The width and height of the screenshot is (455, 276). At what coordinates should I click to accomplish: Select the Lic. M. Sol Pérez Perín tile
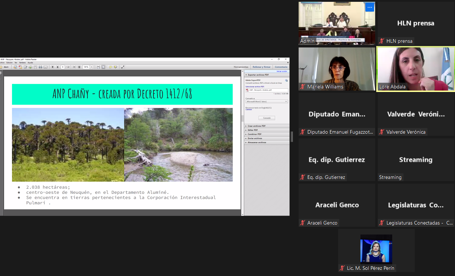pyautogui.click(x=376, y=251)
